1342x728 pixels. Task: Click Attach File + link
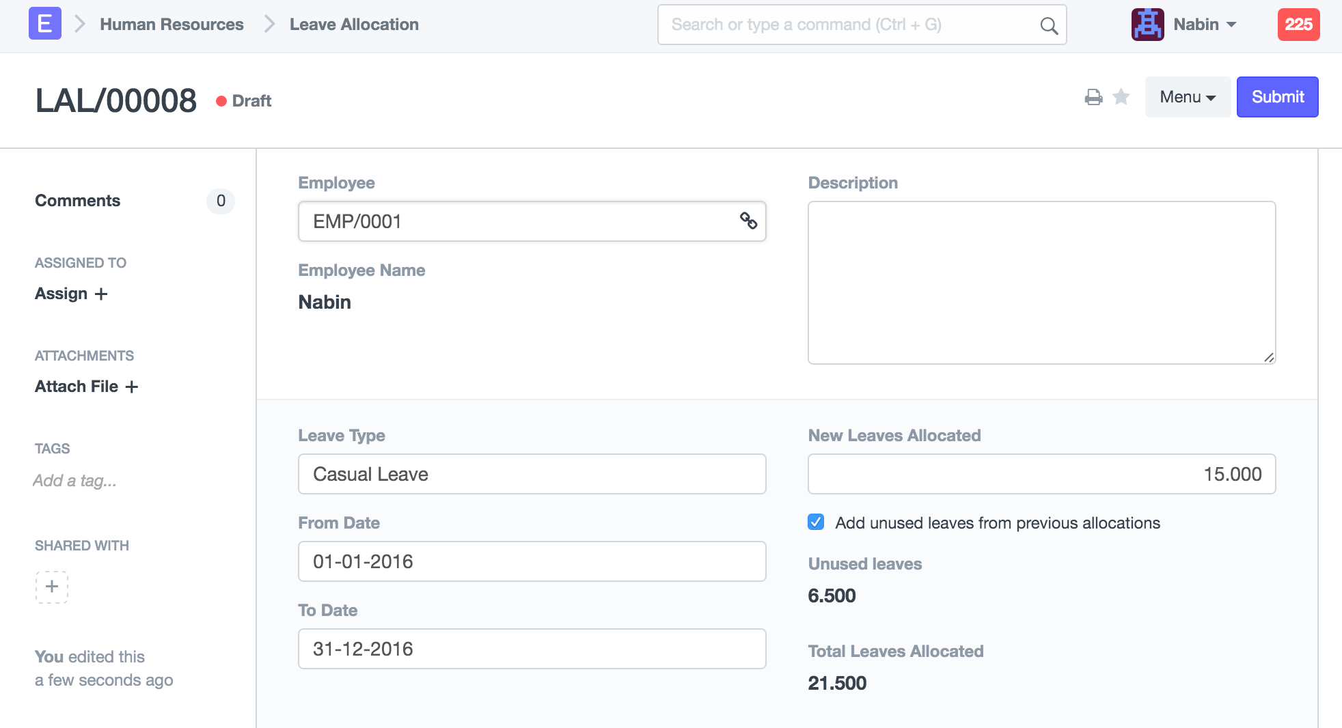[x=86, y=387]
